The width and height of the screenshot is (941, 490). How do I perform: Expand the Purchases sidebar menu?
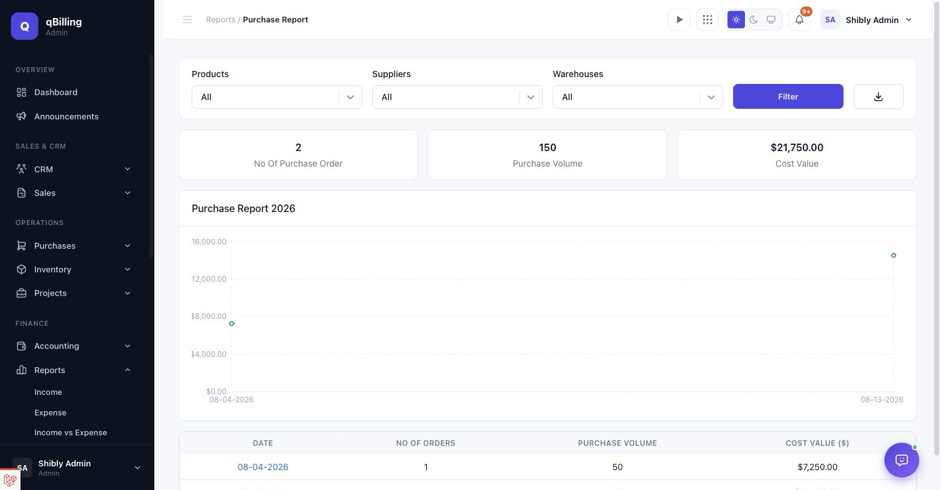click(x=74, y=246)
